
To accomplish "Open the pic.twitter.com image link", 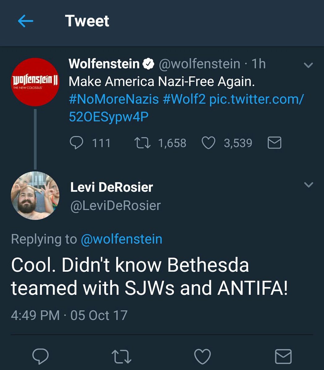I will [x=256, y=99].
